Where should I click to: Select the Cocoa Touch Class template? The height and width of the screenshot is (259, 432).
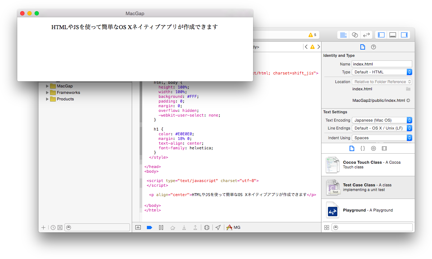click(368, 165)
